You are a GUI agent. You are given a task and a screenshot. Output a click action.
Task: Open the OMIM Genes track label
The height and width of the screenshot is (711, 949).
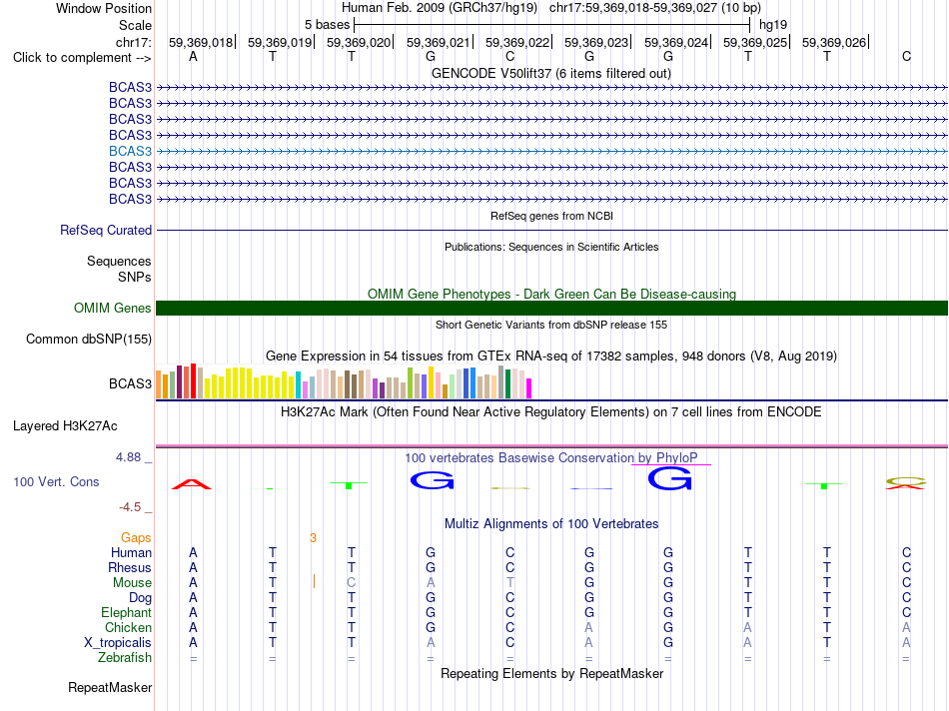tap(112, 308)
